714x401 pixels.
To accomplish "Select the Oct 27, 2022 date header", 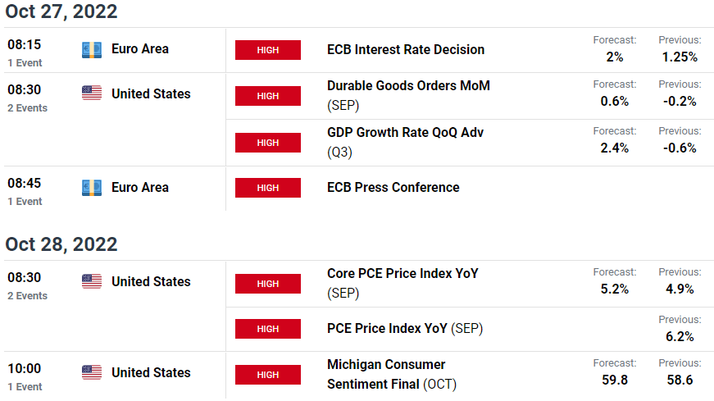I will point(61,11).
